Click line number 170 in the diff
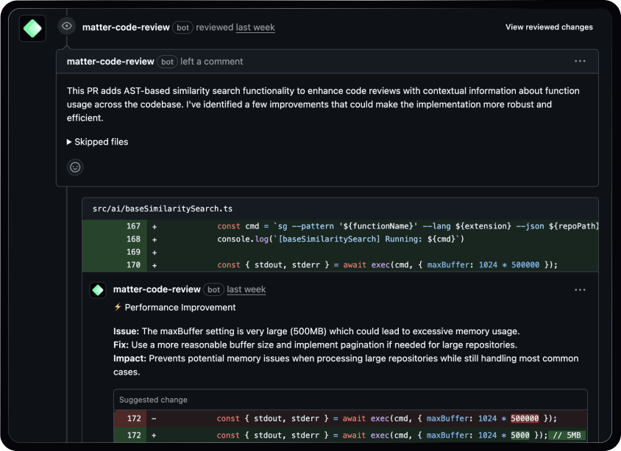The image size is (621, 451). (133, 265)
